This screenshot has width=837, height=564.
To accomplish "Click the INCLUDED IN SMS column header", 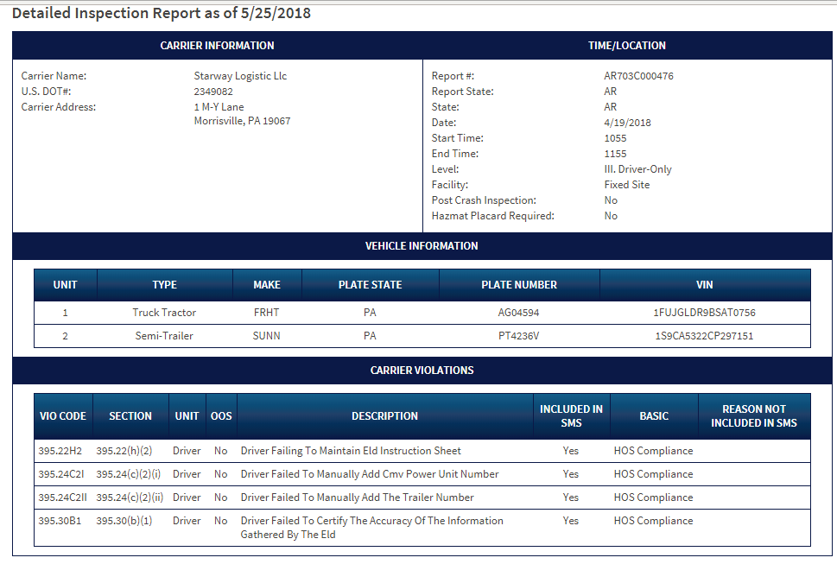I will [571, 416].
